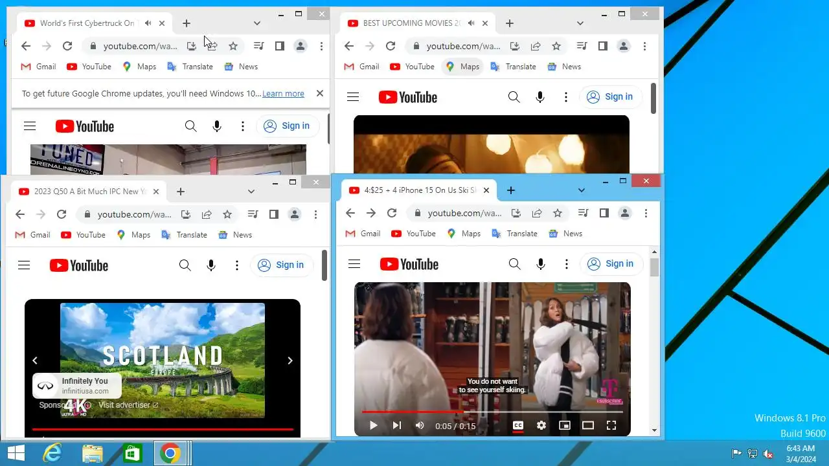The height and width of the screenshot is (466, 829).
Task: Reload the Cybertruck window page
Action: (x=67, y=46)
